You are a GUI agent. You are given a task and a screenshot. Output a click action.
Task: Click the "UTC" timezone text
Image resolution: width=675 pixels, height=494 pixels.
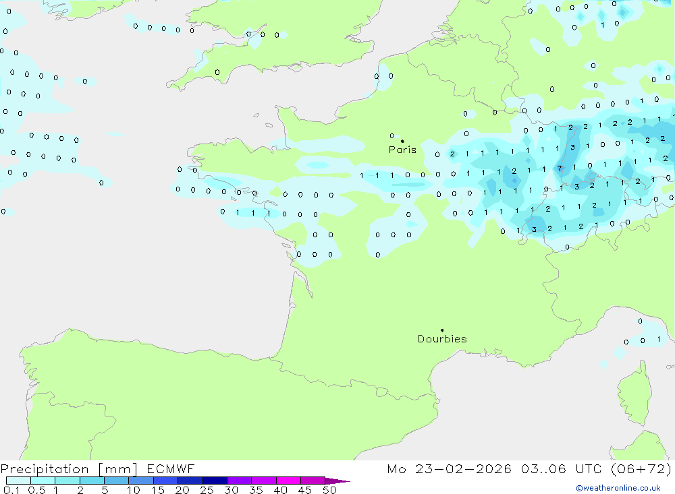pyautogui.click(x=589, y=468)
